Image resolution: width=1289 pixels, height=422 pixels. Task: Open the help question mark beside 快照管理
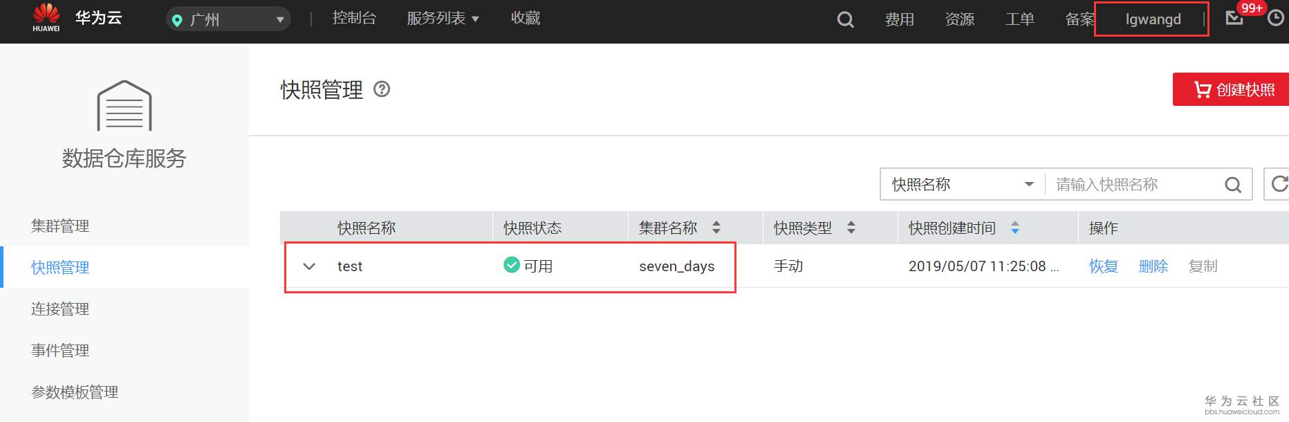382,89
